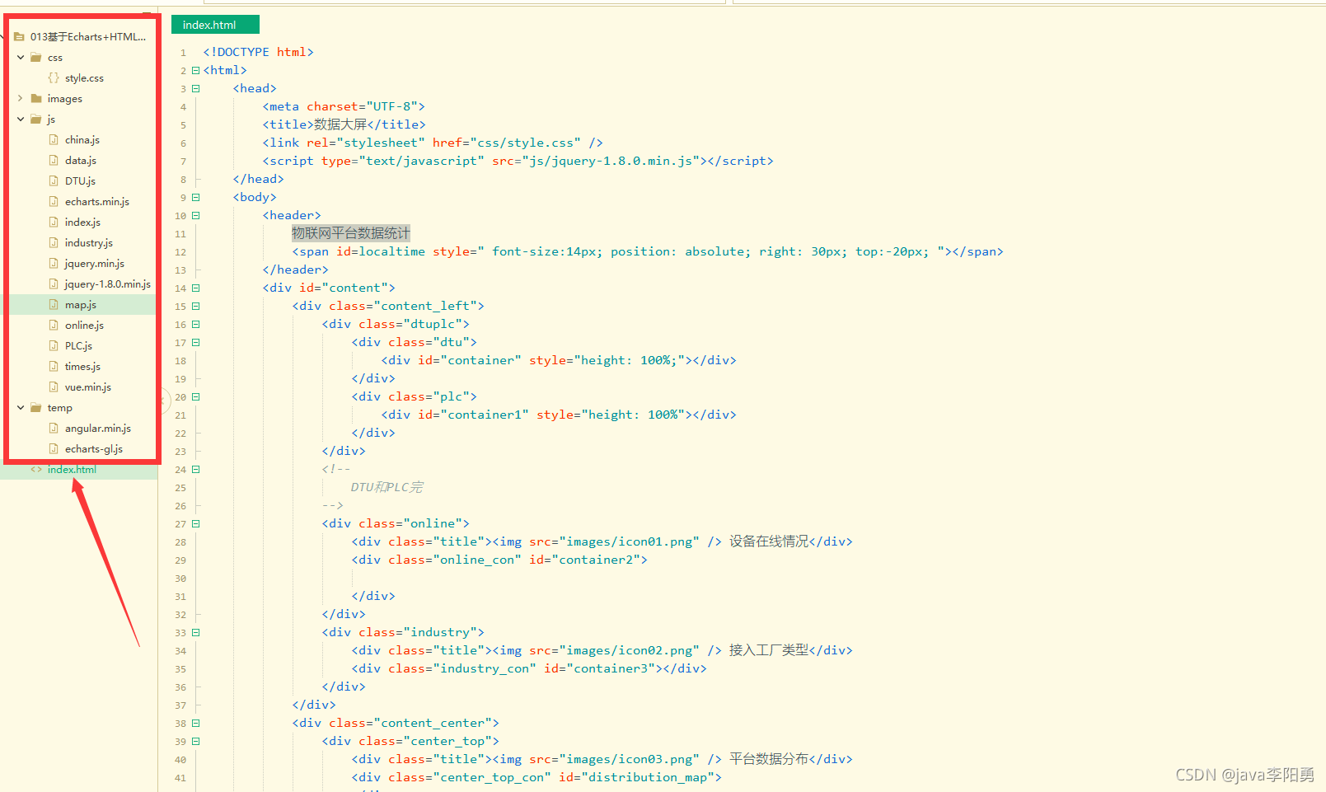Screen dimensions: 1326x792
Task: Fold the online div at line 27
Action: pyautogui.click(x=196, y=524)
